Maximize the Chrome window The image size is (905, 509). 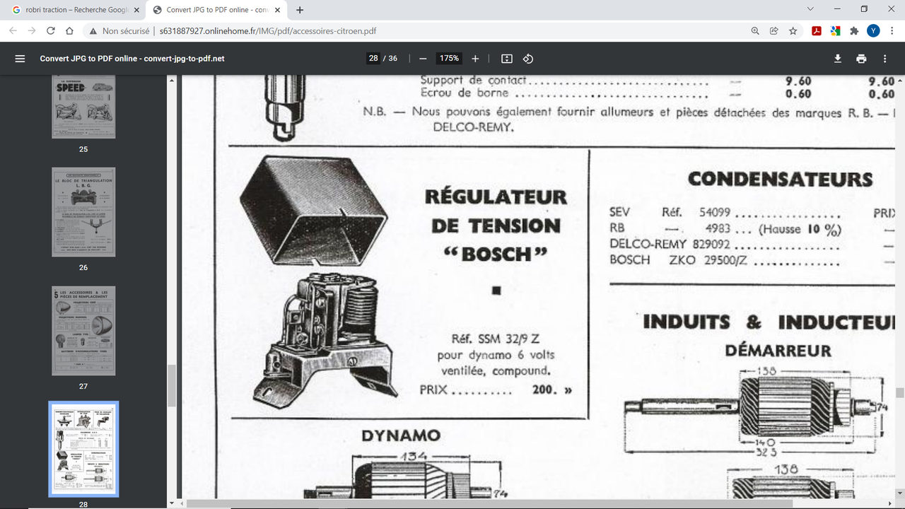[x=864, y=9]
